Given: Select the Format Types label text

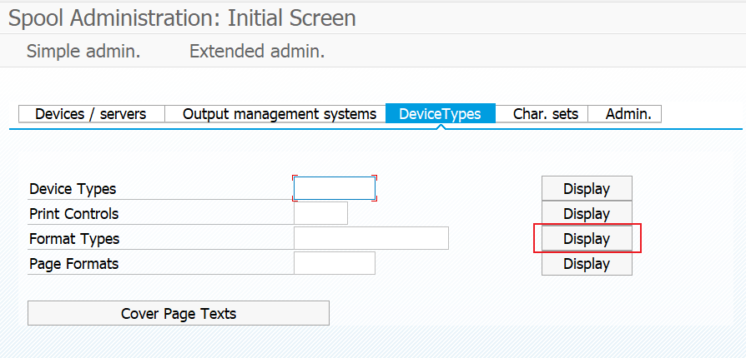Looking at the screenshot, I should [x=74, y=239].
